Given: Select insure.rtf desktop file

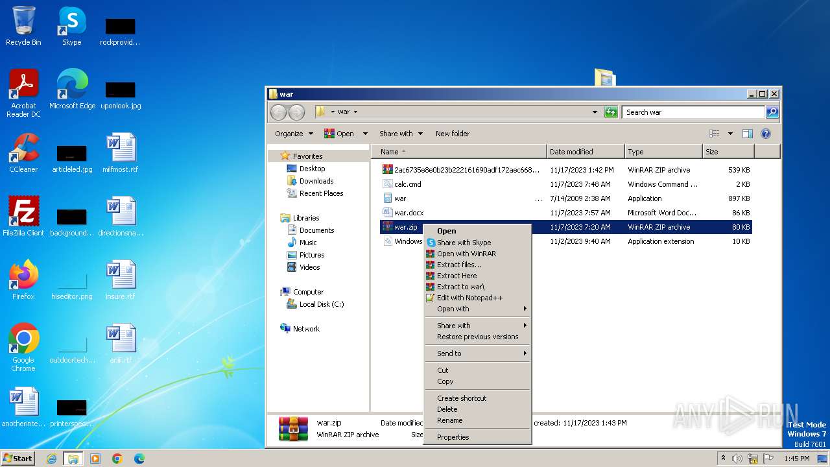Looking at the screenshot, I should 121,280.
